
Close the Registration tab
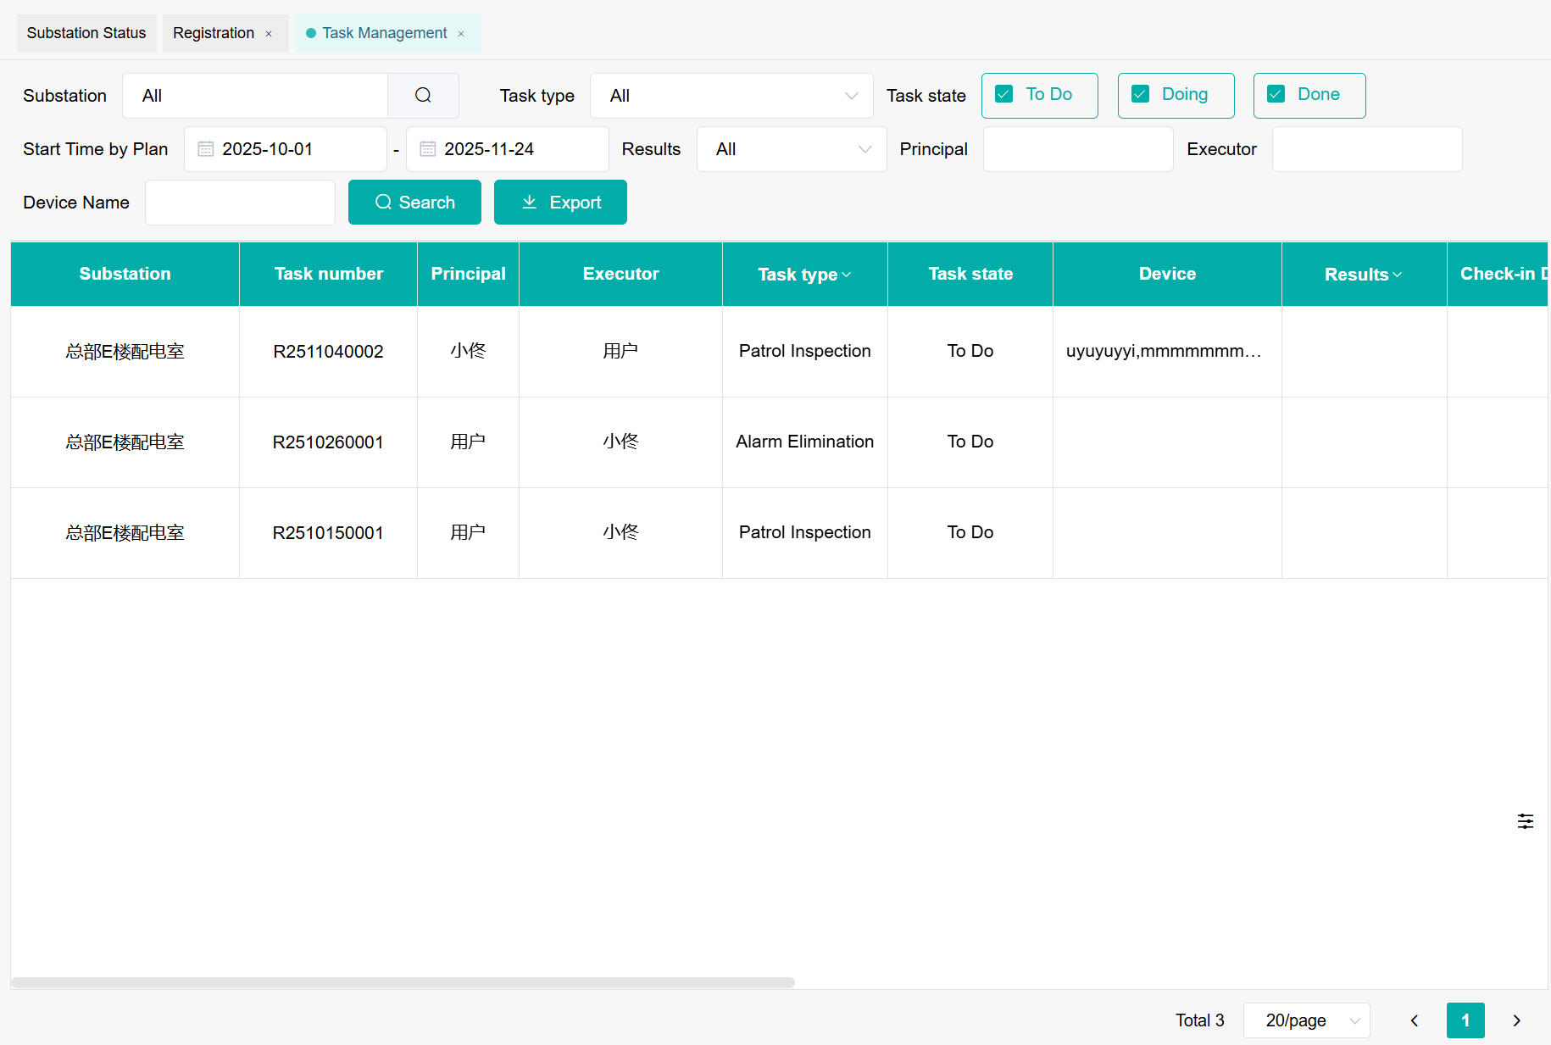point(269,34)
